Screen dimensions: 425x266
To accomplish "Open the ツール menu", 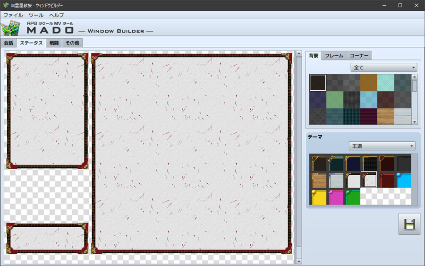I will [x=36, y=15].
